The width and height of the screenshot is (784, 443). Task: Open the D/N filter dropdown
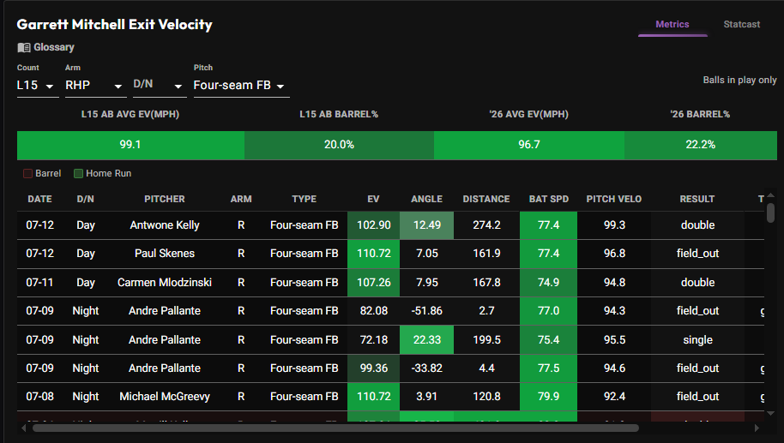(160, 86)
